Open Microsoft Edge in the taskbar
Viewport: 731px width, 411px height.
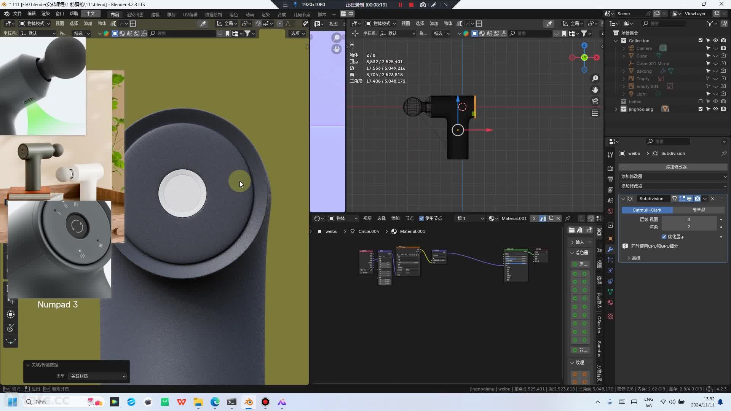tap(215, 402)
